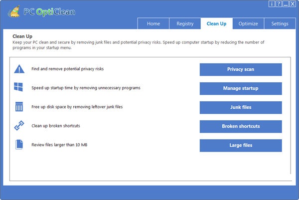
Task: Click the Manage startup button
Action: 241,88
